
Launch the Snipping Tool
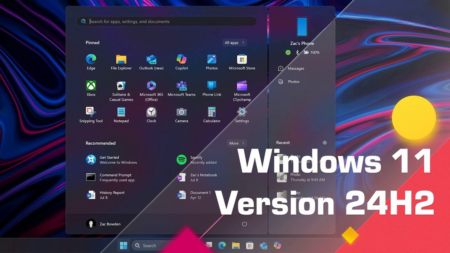[91, 115]
